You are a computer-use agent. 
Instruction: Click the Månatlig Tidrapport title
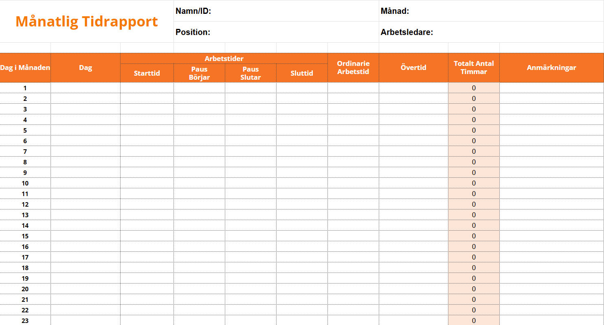click(87, 22)
